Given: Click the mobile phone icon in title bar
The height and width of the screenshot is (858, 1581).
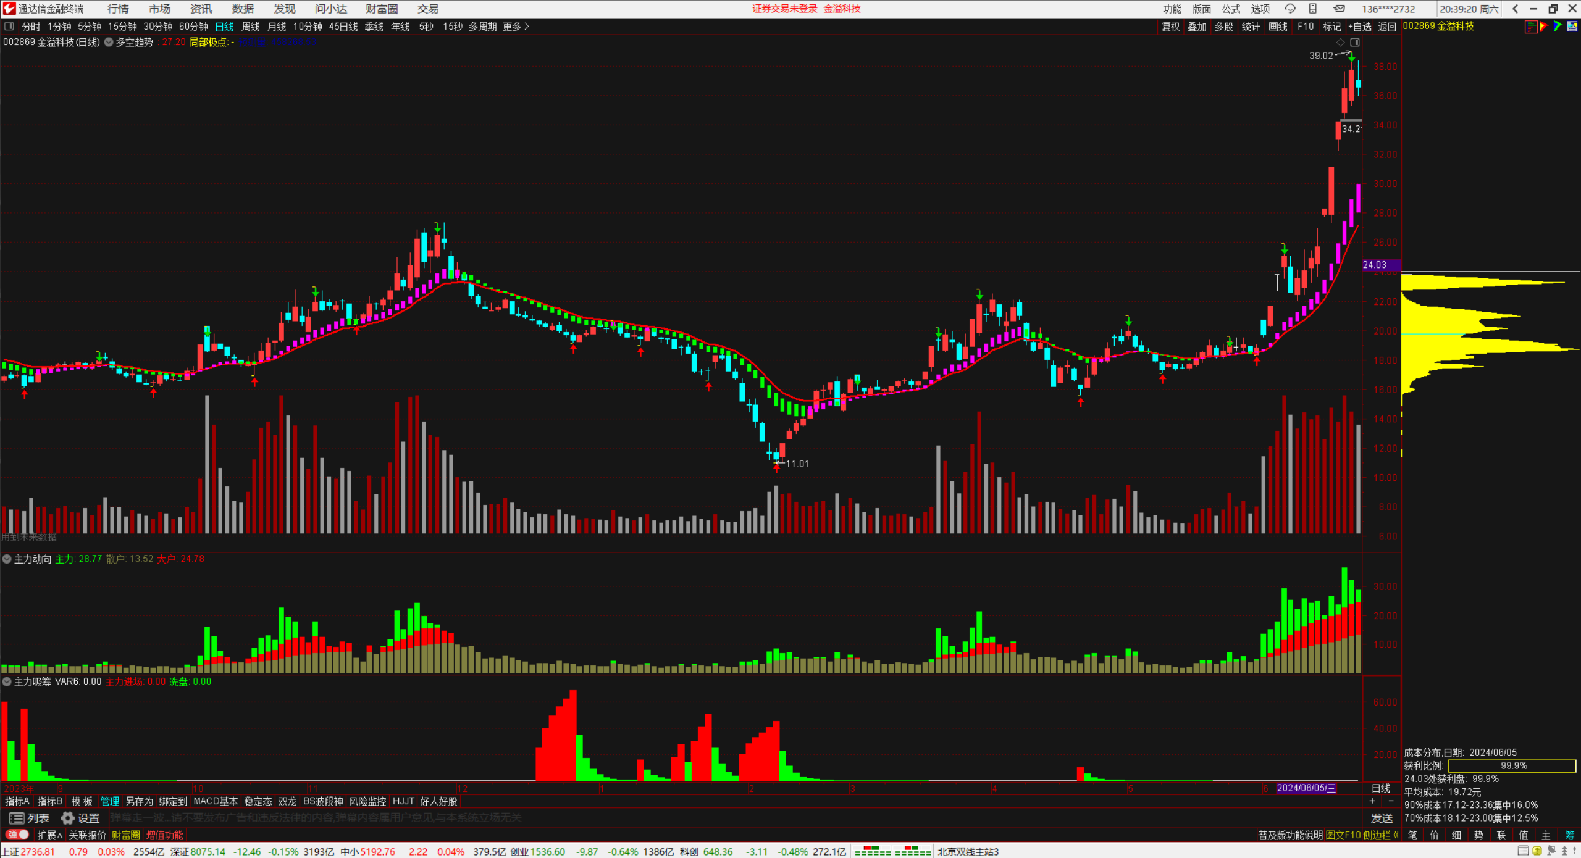Looking at the screenshot, I should (x=1313, y=9).
